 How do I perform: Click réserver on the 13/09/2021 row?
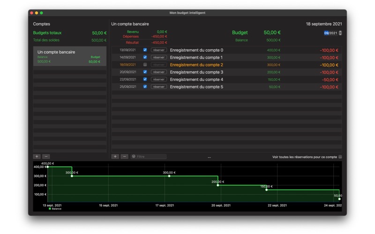pyautogui.click(x=159, y=50)
